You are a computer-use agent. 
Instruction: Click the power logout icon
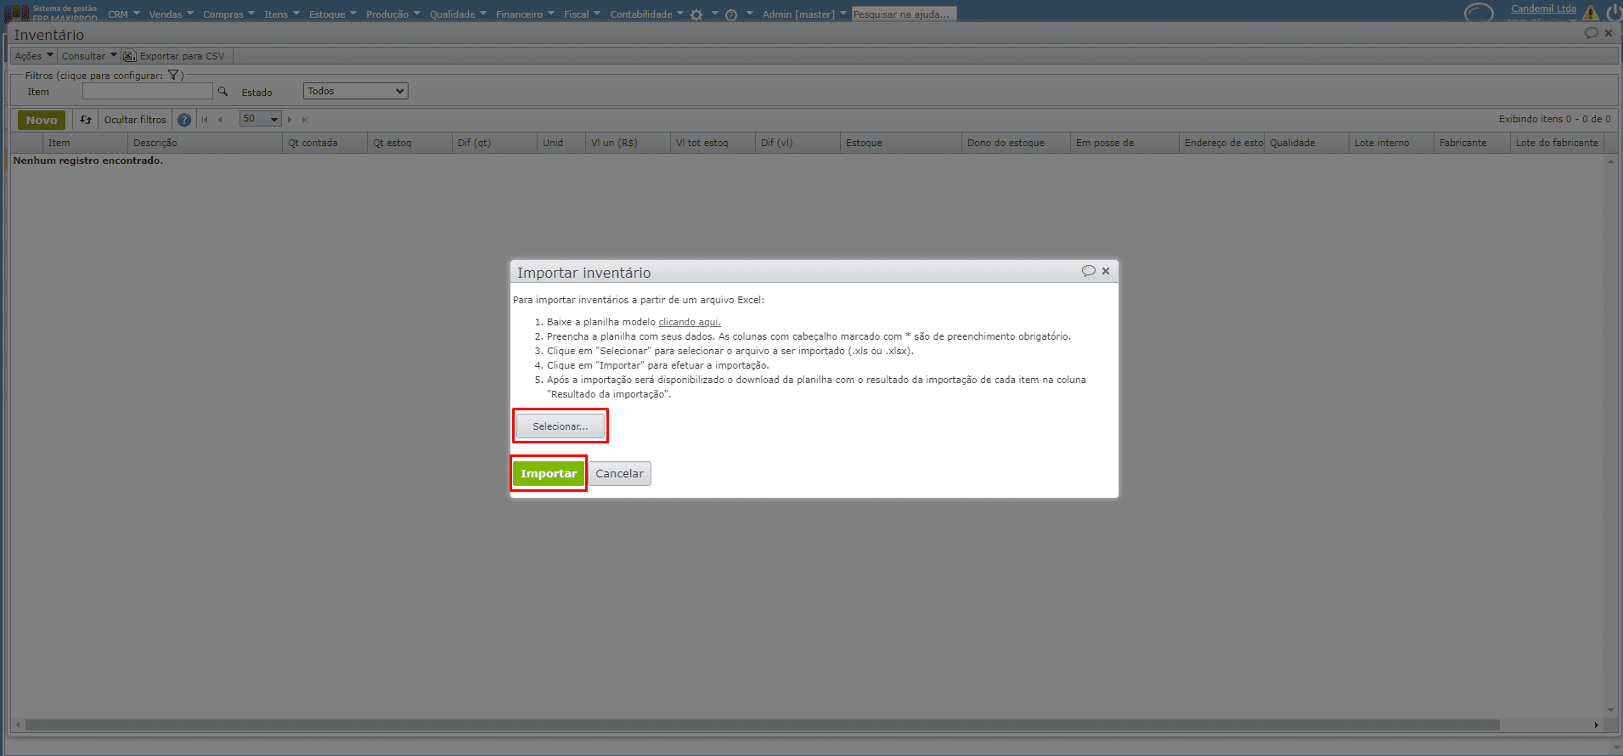coord(1613,13)
